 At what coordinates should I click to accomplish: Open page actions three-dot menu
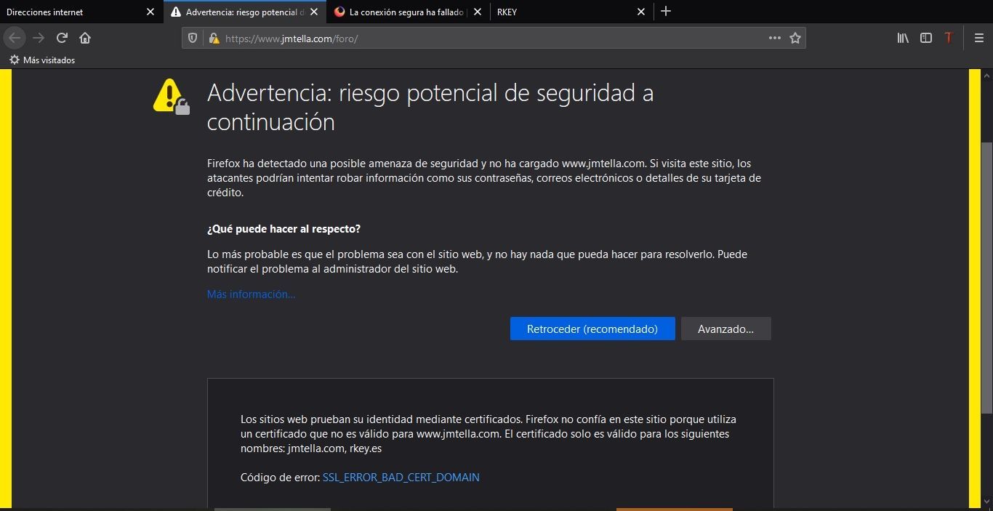point(775,38)
